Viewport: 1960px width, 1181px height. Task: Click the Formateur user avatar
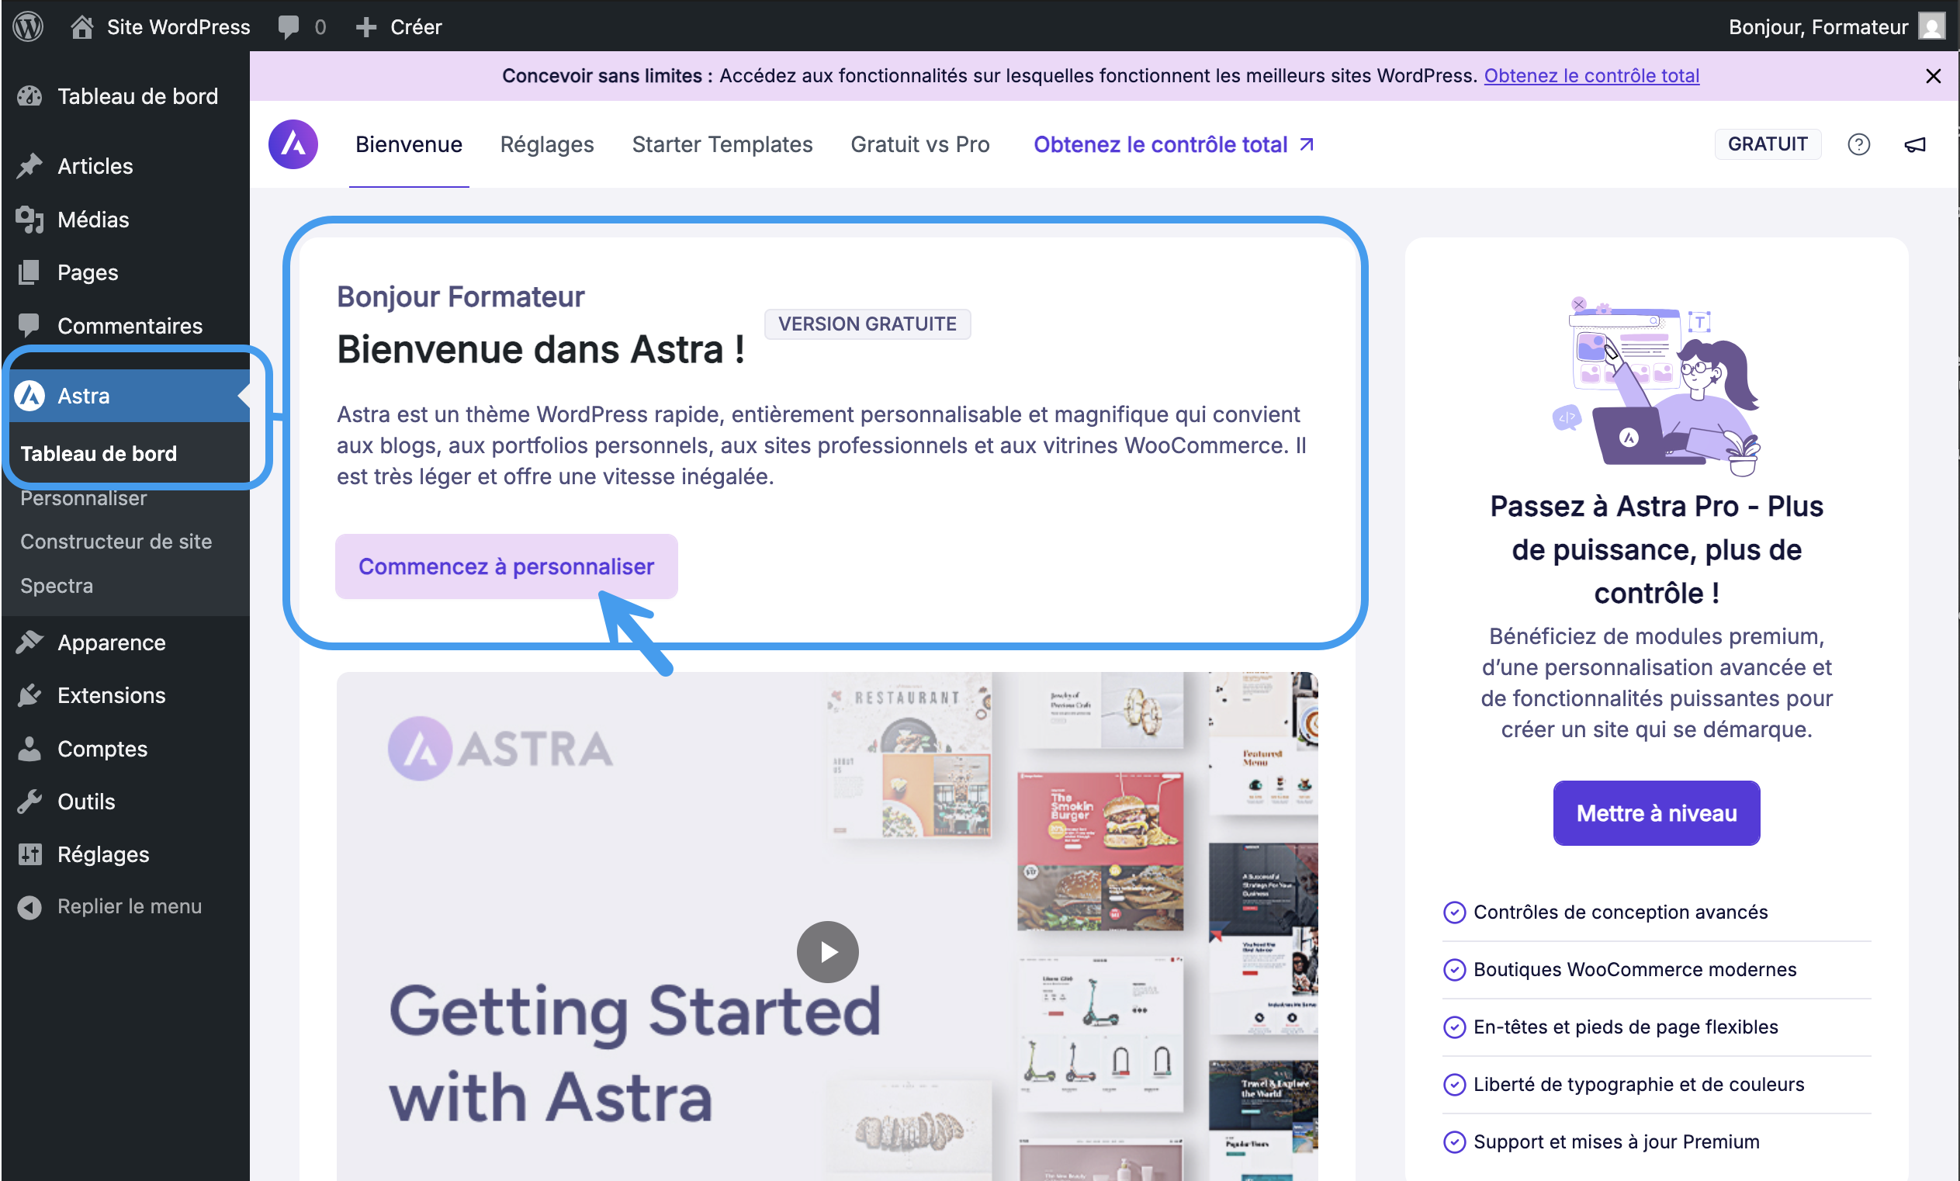[x=1931, y=26]
